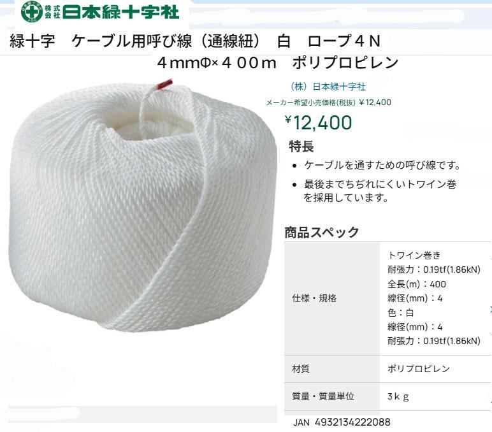Click the 仕様・規格 row label

(314, 298)
